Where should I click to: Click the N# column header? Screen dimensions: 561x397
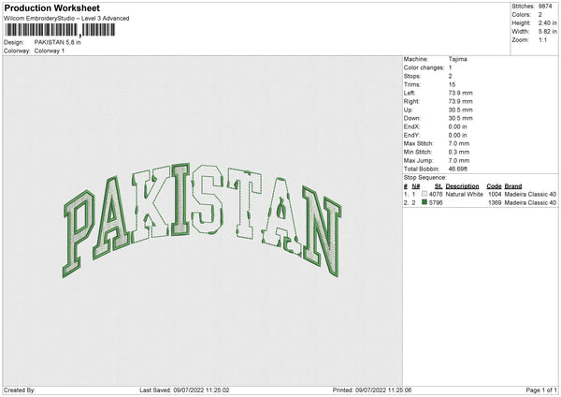click(416, 186)
